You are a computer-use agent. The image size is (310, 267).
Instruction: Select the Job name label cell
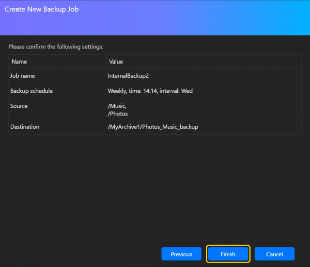[23, 76]
